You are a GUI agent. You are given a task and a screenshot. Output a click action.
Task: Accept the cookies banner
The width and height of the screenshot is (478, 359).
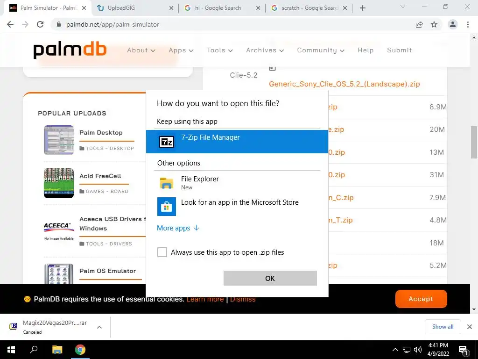pos(421,299)
